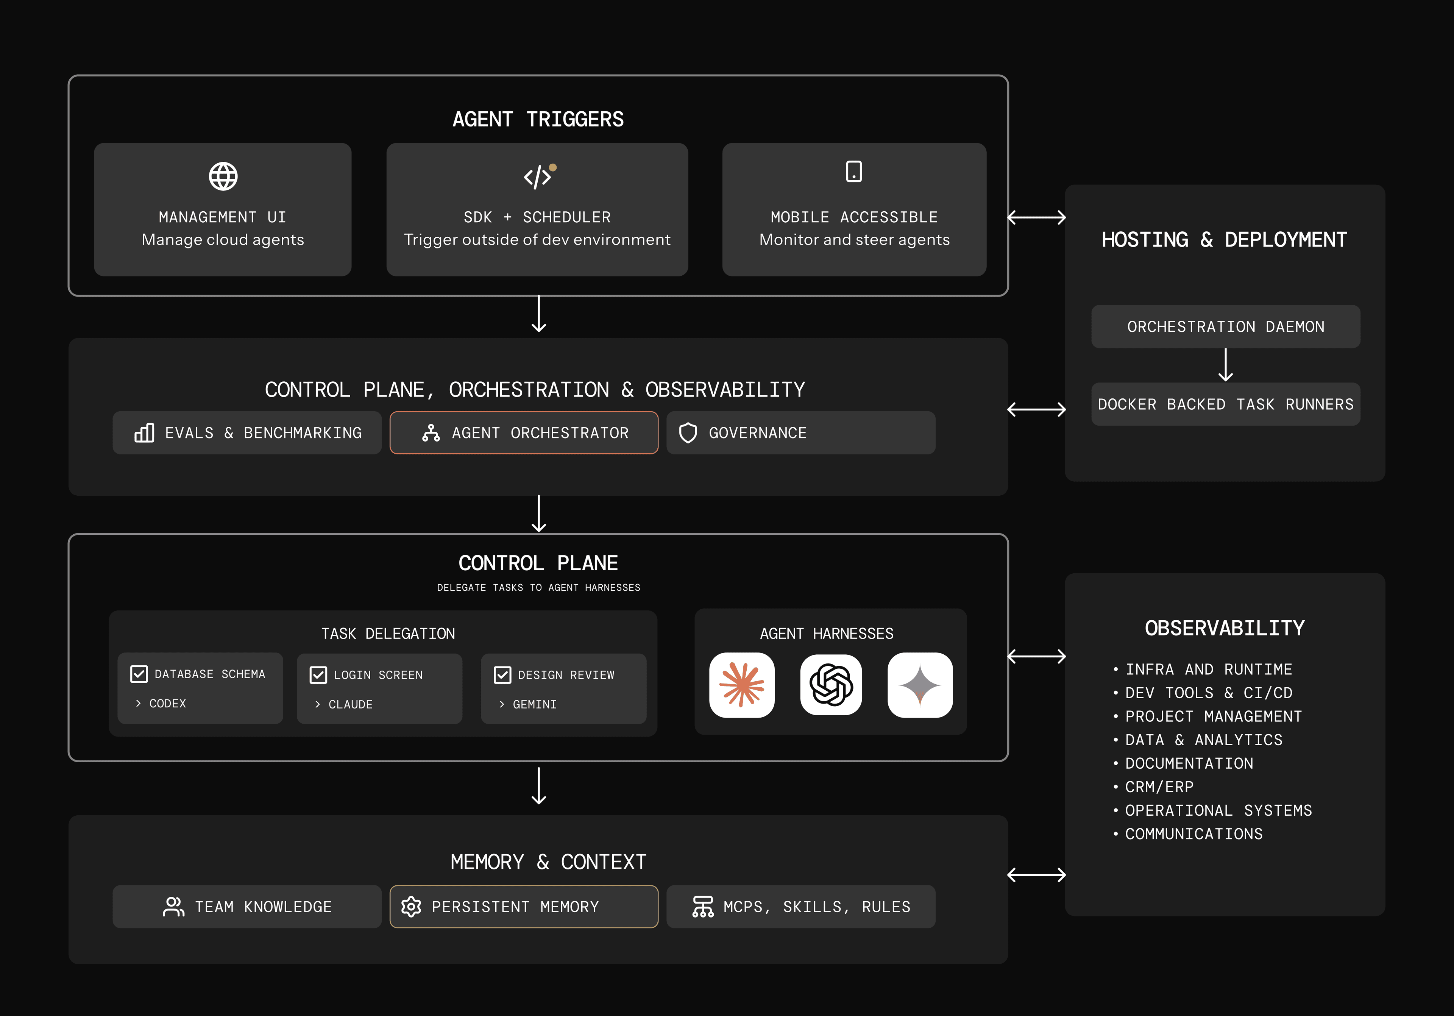
Task: Select the Docker Backed Task Runners button
Action: pyautogui.click(x=1225, y=404)
